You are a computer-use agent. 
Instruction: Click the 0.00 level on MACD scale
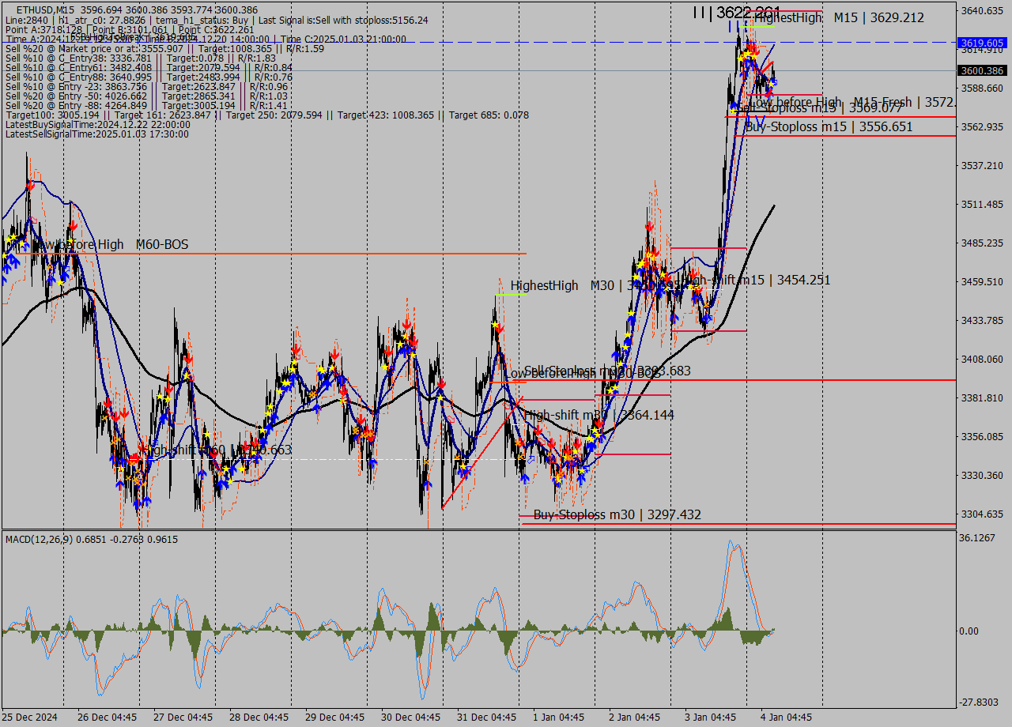968,631
